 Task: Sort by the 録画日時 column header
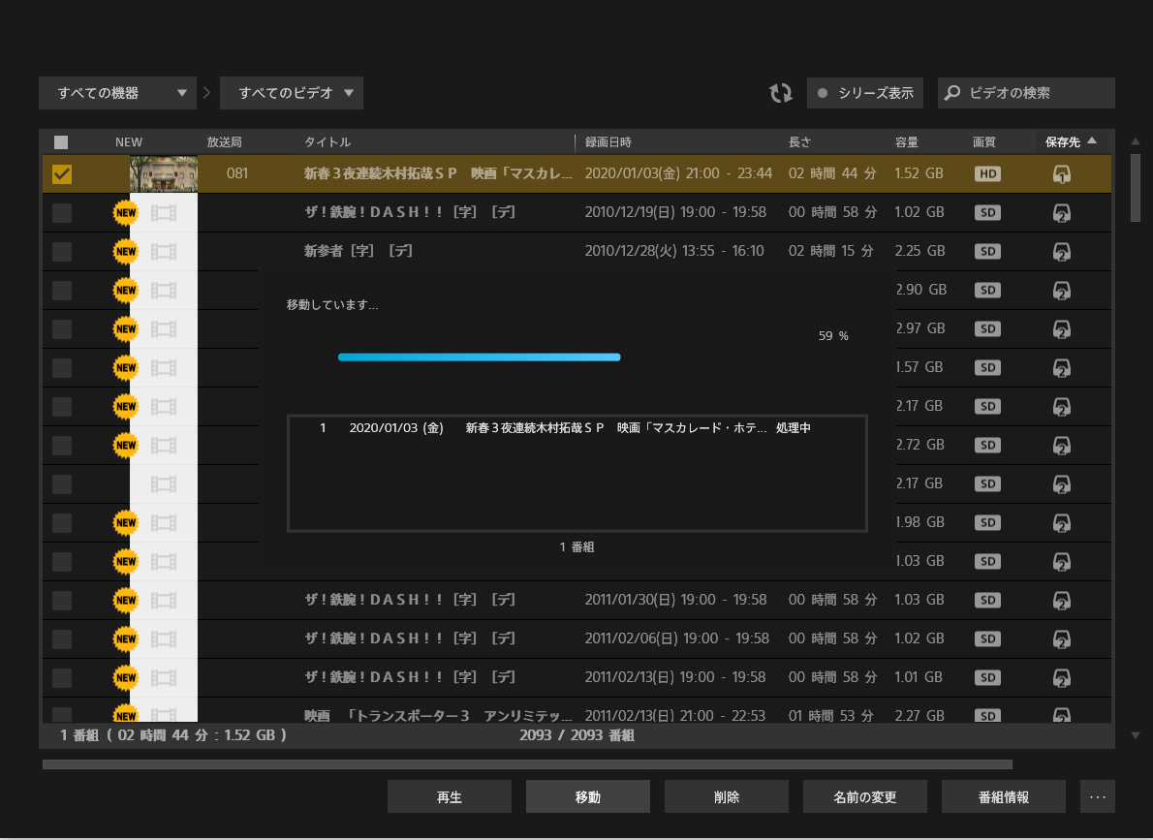(x=608, y=142)
